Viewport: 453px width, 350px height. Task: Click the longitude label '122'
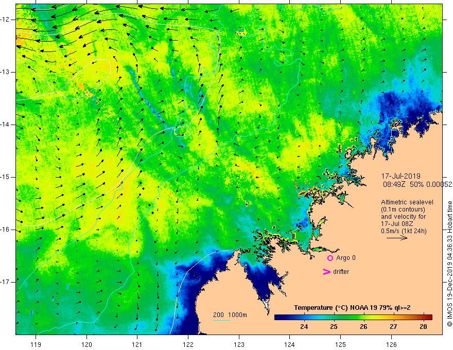(188, 344)
